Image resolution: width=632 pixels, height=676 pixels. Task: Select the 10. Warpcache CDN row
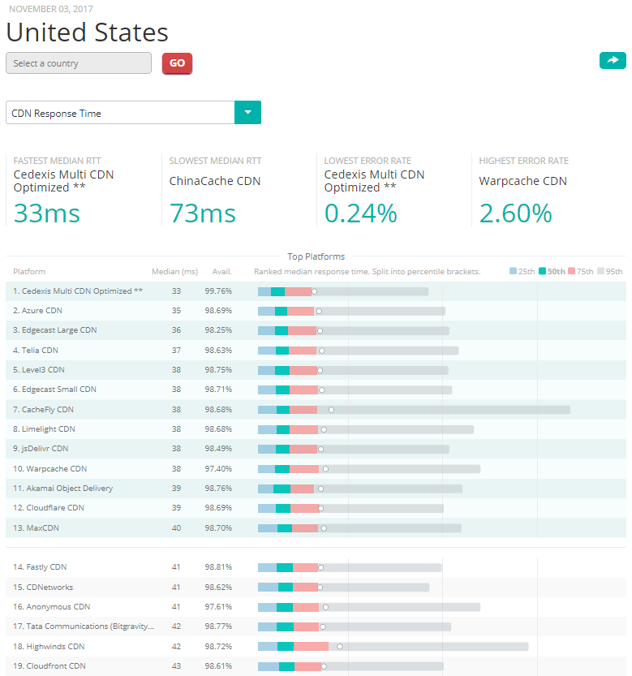pos(316,468)
